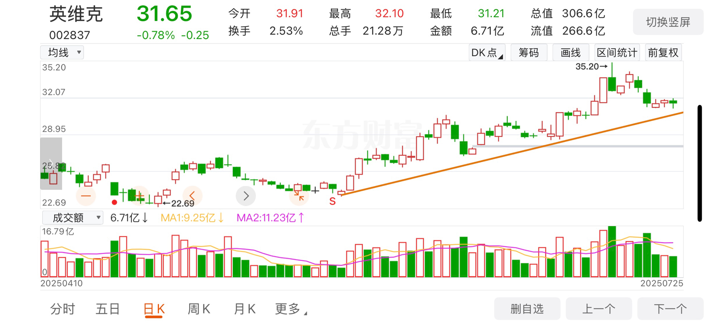Viewport: 709px width, 327px height.
Task: Tap the 最低 value 31.21
Action: [491, 14]
